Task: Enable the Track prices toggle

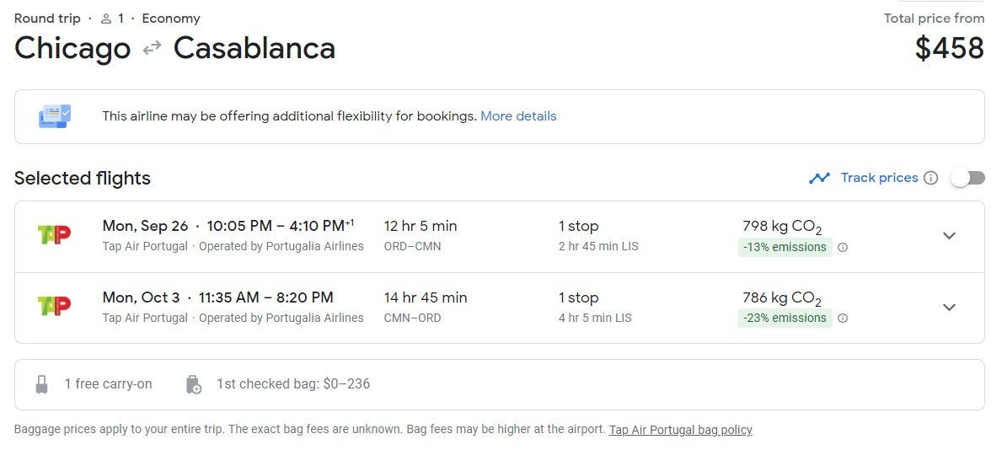Action: 967,178
